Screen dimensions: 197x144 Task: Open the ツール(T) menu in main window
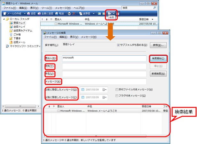(47, 7)
